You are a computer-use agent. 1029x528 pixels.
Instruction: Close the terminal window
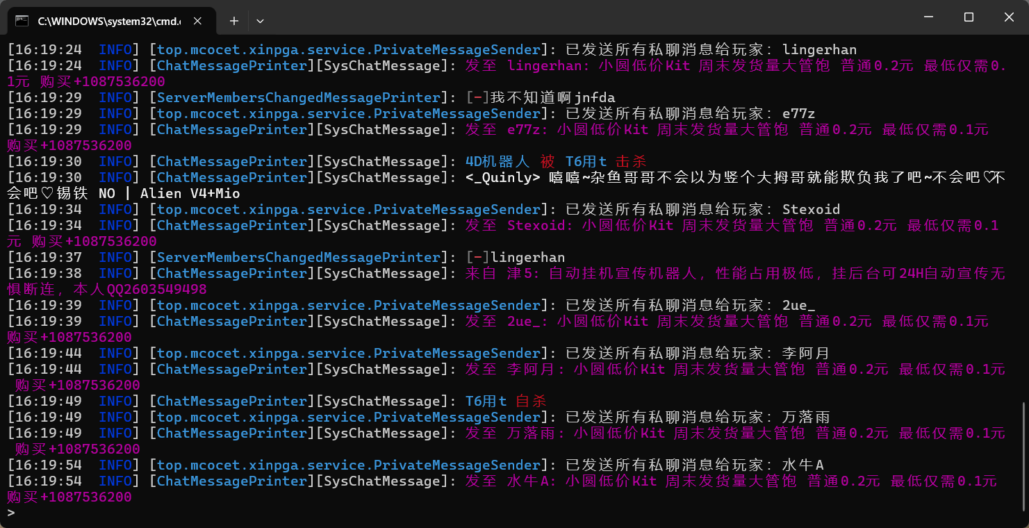tap(1008, 17)
